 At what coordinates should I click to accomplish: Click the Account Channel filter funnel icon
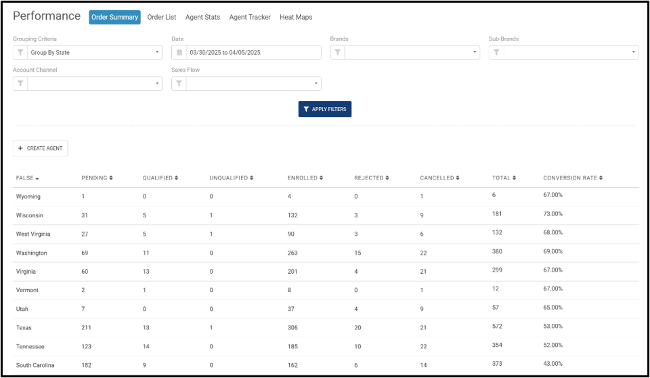coord(20,84)
